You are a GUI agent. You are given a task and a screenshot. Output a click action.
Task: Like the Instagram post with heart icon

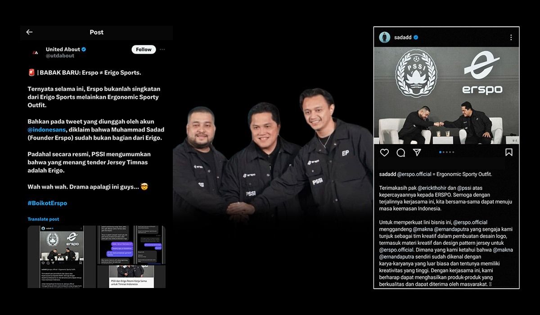(x=384, y=153)
